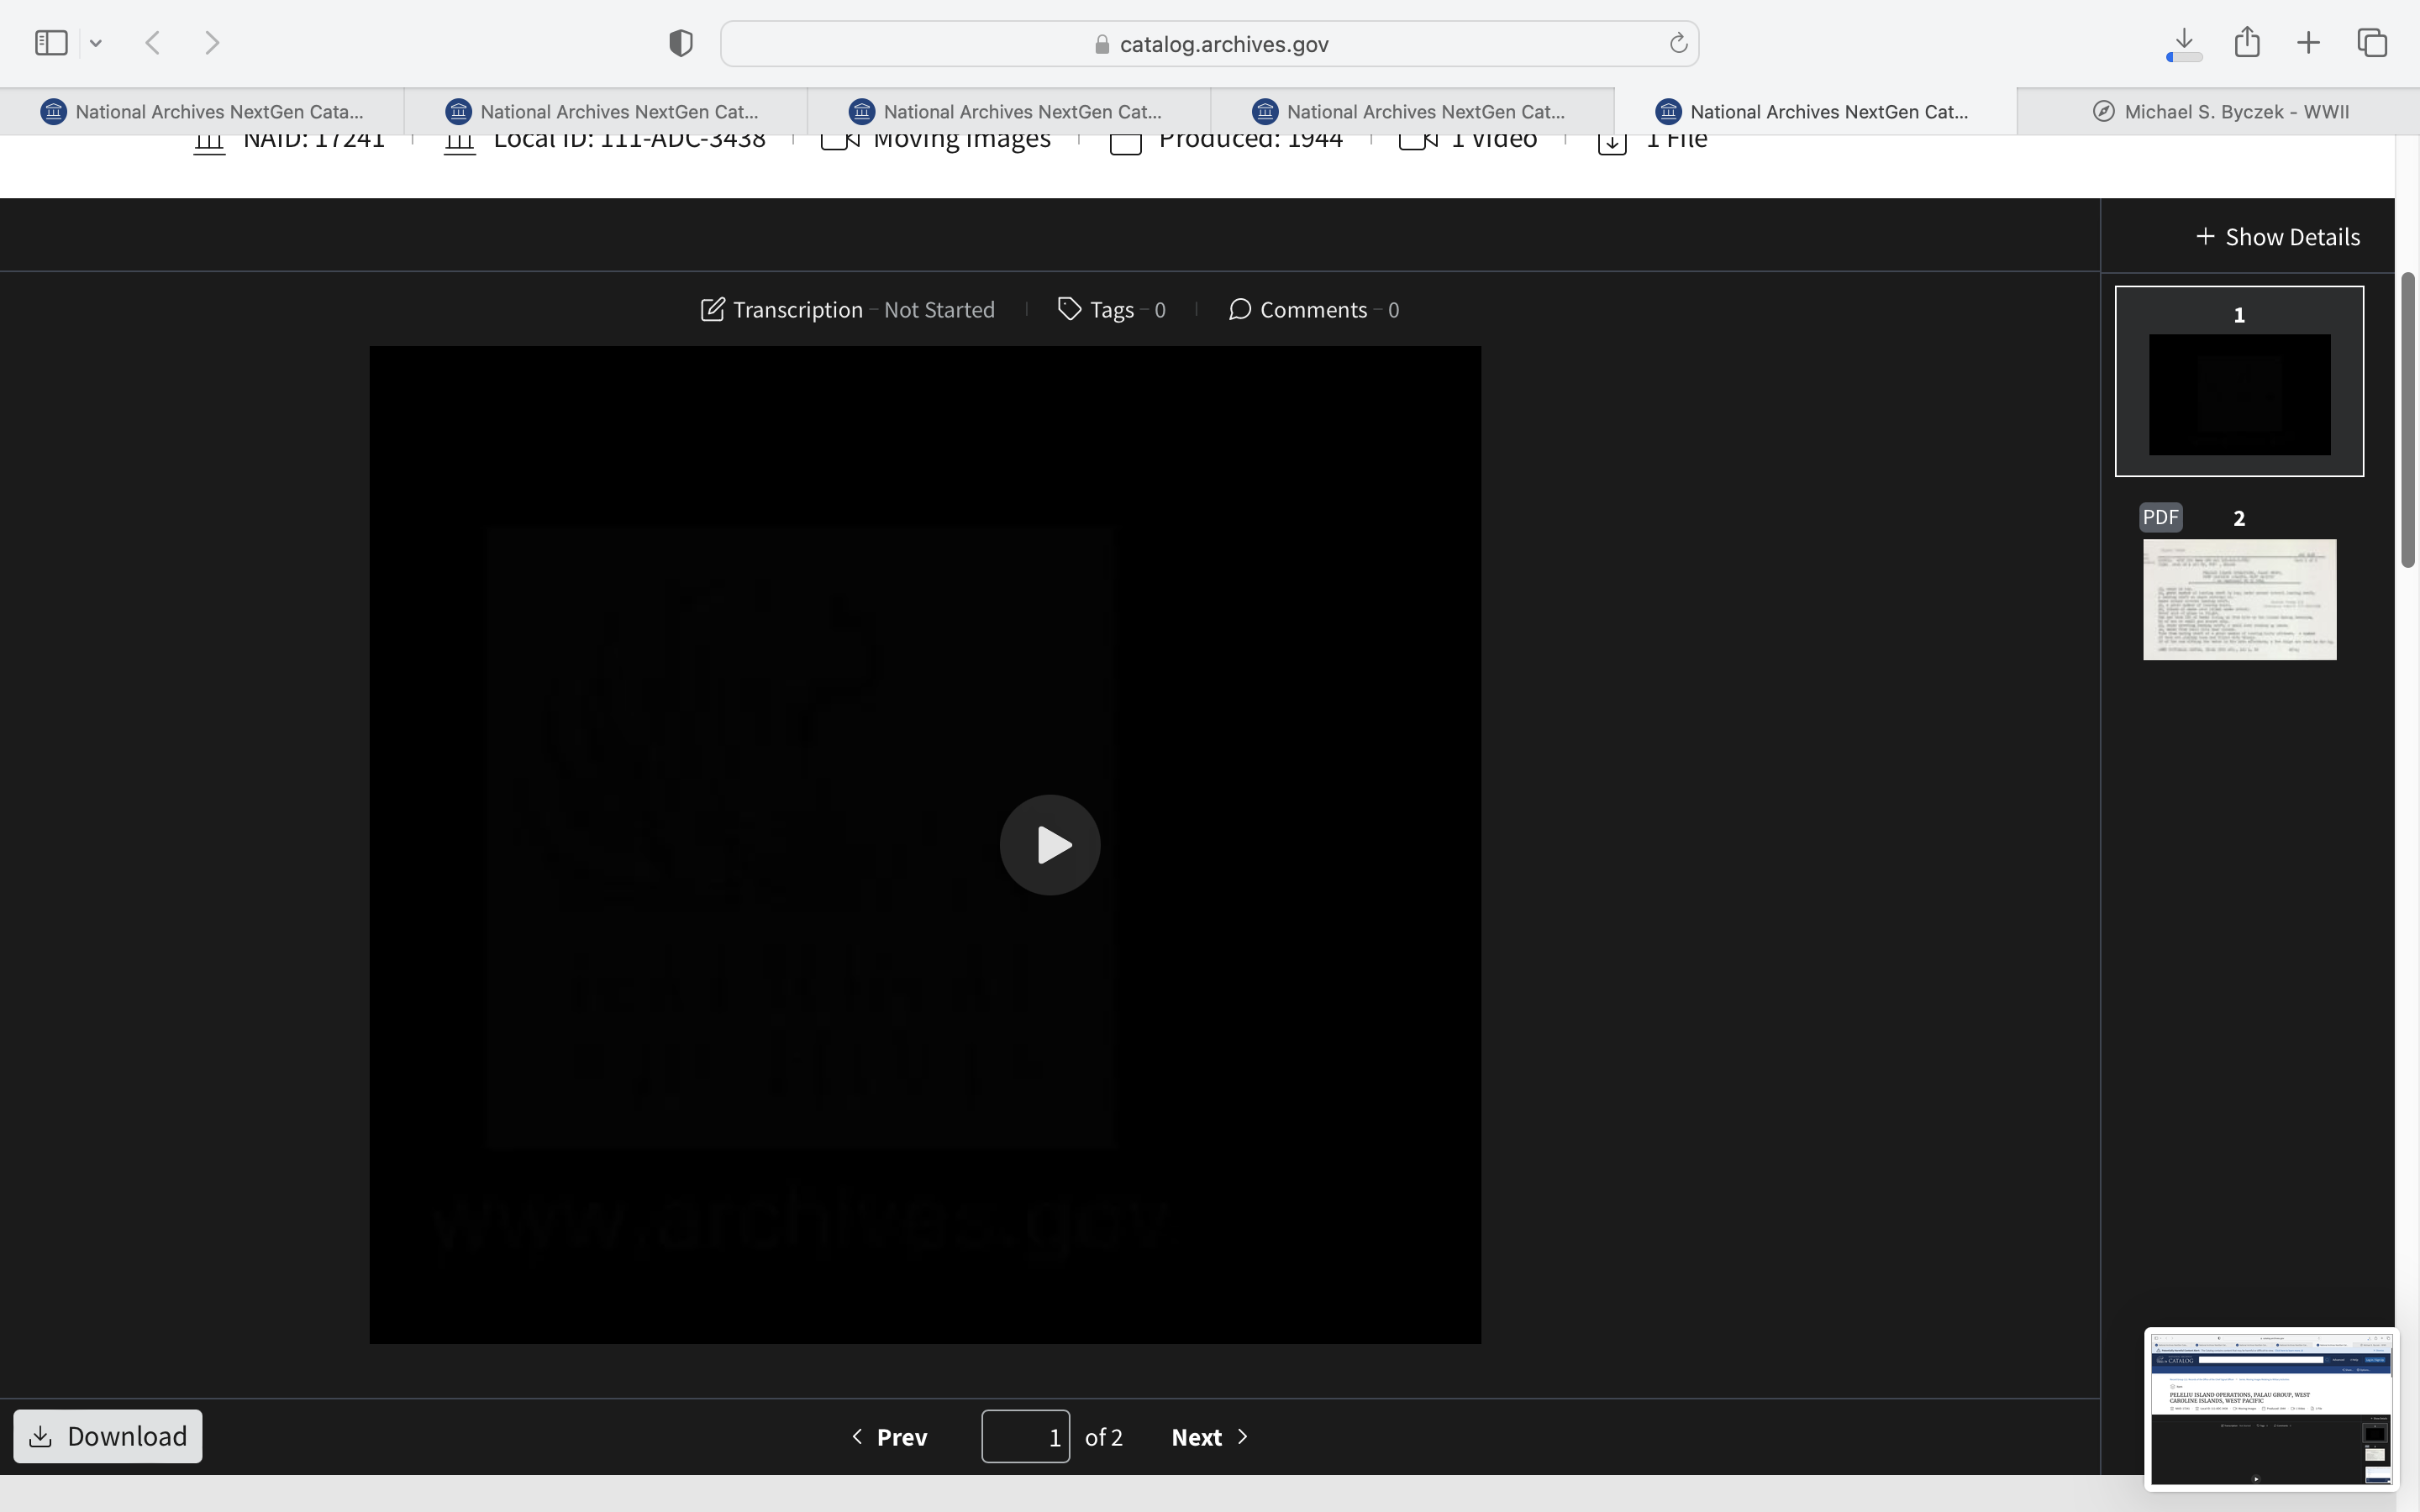
Task: Reload the page icon
Action: click(x=1678, y=43)
